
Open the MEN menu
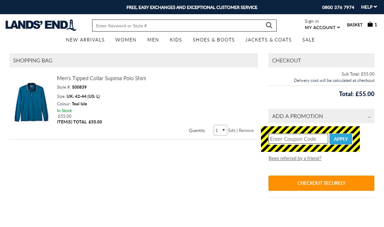click(153, 40)
